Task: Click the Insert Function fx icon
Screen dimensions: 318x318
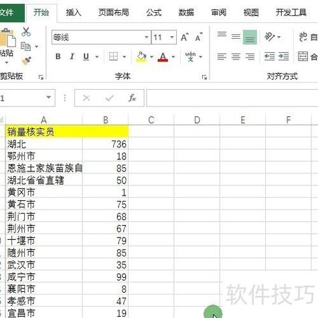Action: tap(132, 98)
